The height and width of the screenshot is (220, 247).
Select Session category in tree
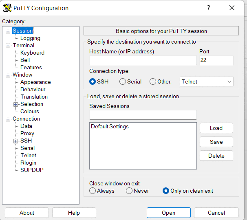click(x=23, y=31)
